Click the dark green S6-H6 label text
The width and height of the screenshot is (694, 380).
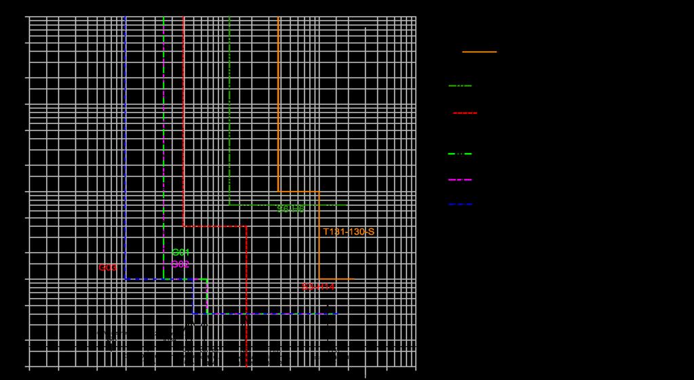(x=291, y=209)
